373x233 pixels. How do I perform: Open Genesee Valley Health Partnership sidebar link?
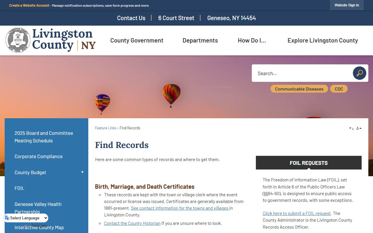click(38, 208)
